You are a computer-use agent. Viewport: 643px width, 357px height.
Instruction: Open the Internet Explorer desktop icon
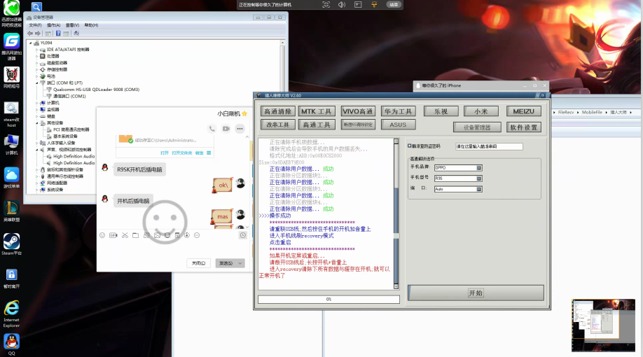[11, 314]
